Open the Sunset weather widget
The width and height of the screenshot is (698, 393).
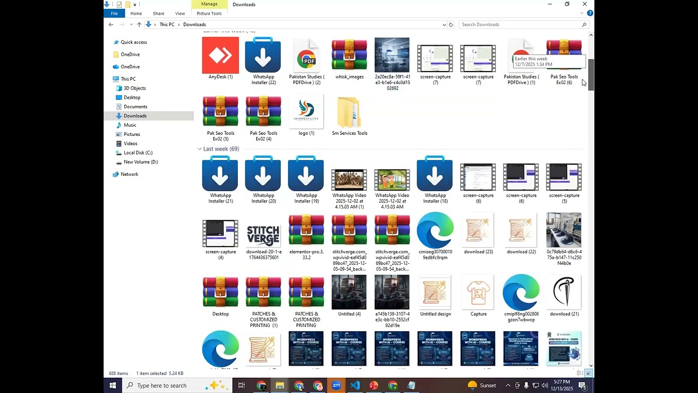[482, 385]
